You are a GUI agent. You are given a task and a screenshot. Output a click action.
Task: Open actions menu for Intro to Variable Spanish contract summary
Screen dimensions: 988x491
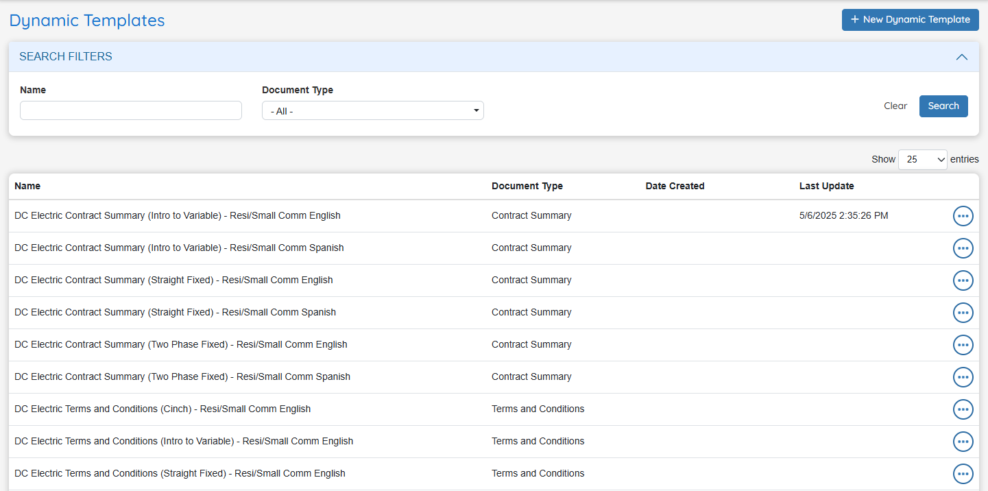tap(963, 248)
